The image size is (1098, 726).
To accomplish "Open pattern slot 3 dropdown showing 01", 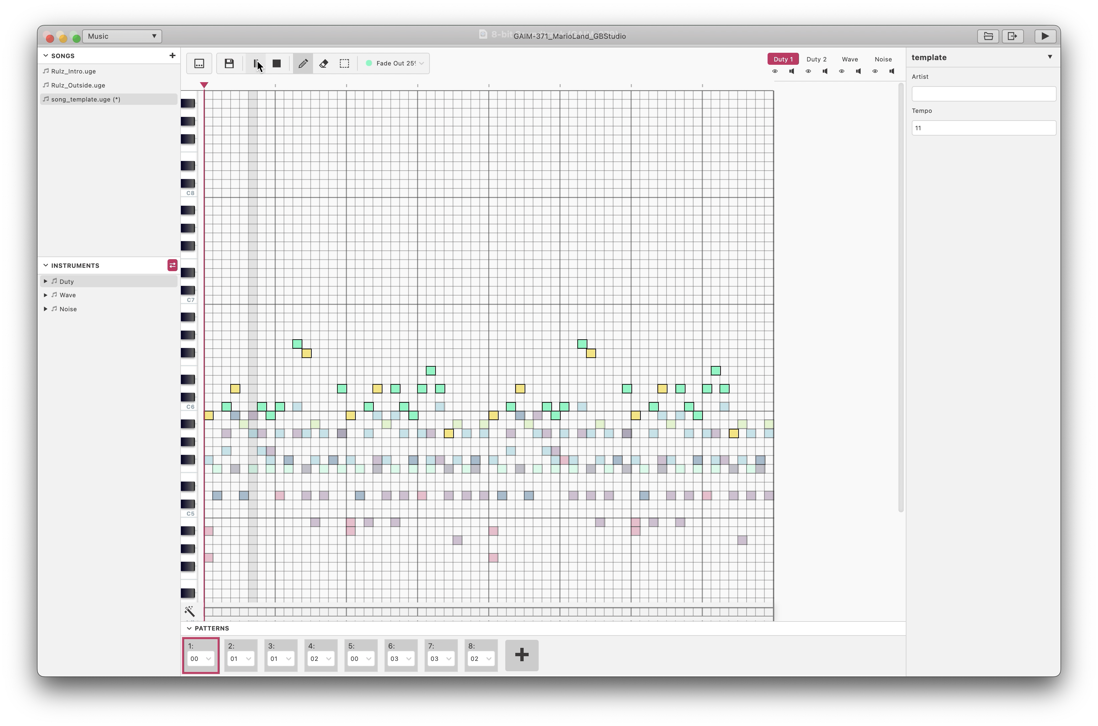I will (280, 659).
